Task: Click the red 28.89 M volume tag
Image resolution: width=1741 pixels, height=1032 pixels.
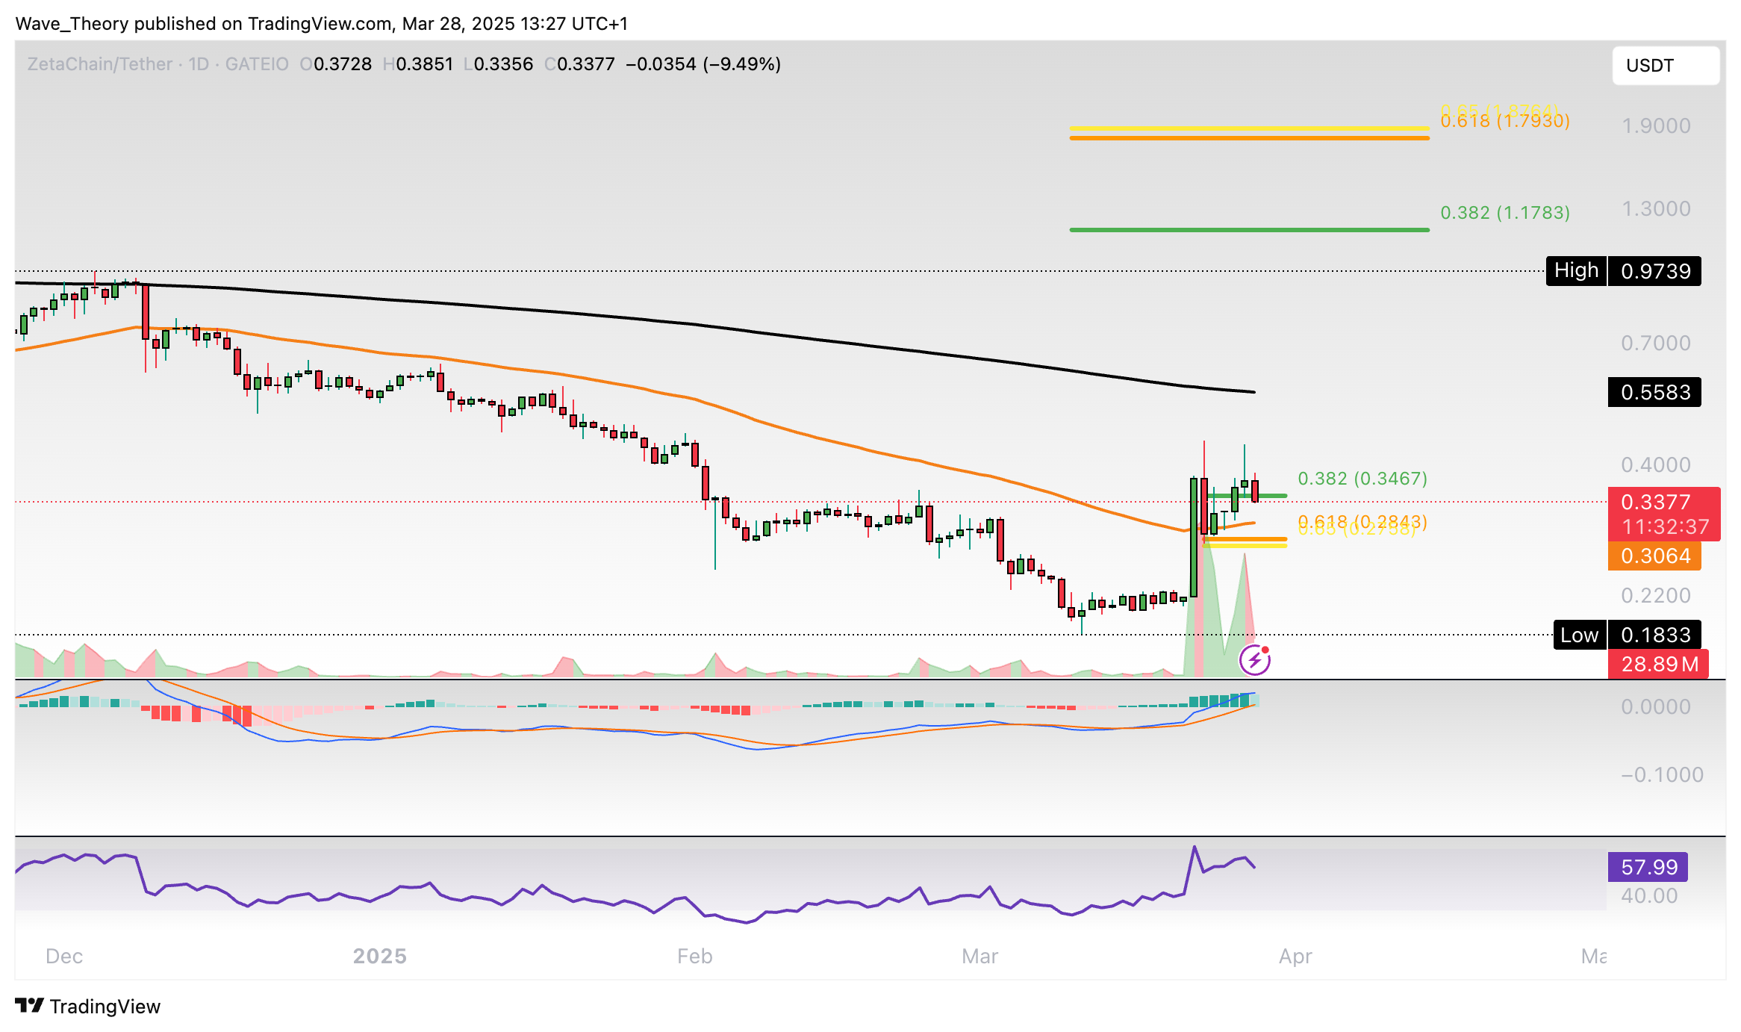Action: (x=1657, y=664)
